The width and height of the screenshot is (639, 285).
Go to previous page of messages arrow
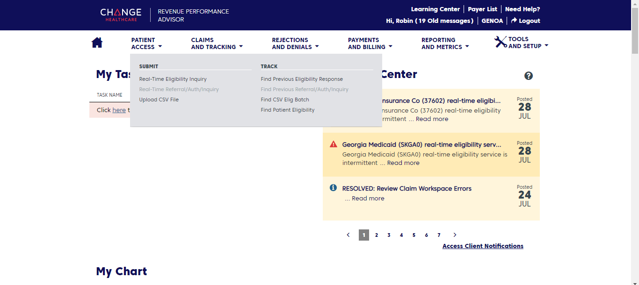348,235
